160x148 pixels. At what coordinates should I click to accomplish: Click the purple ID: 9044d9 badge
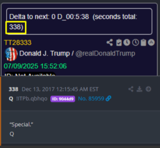click(x=63, y=99)
